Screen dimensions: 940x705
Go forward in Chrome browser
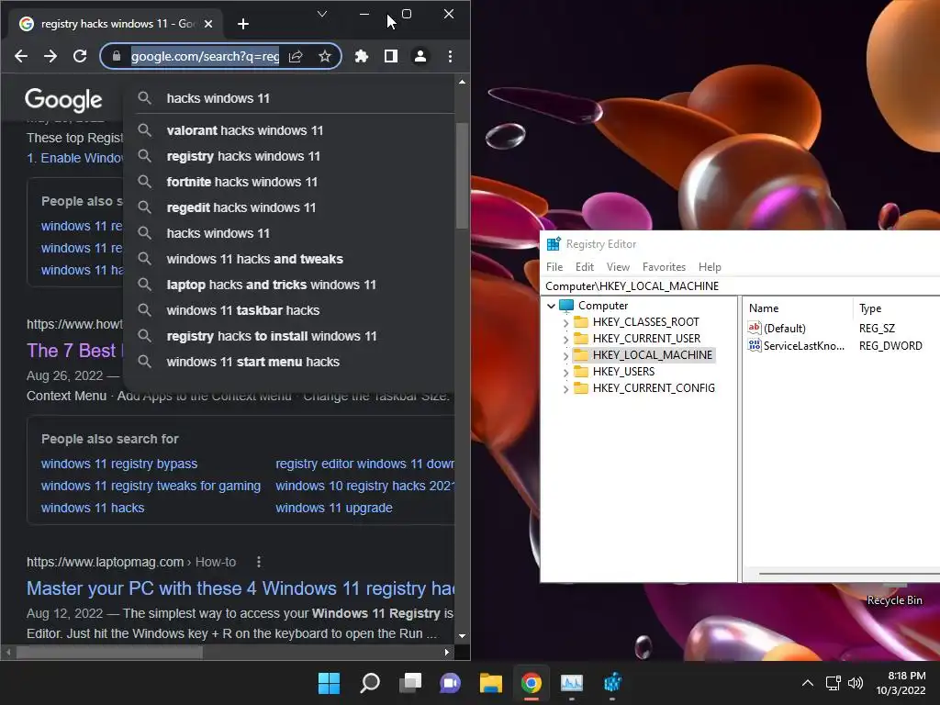50,56
